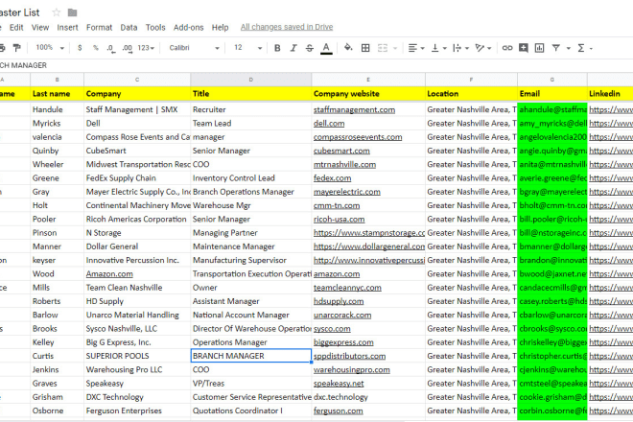Select the 'VP/Treas' title cell

coord(250,384)
